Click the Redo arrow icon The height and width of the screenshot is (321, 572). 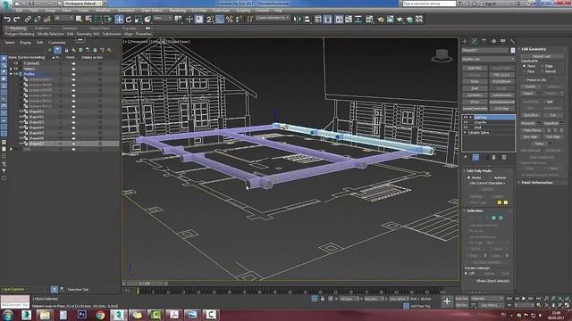[x=17, y=20]
